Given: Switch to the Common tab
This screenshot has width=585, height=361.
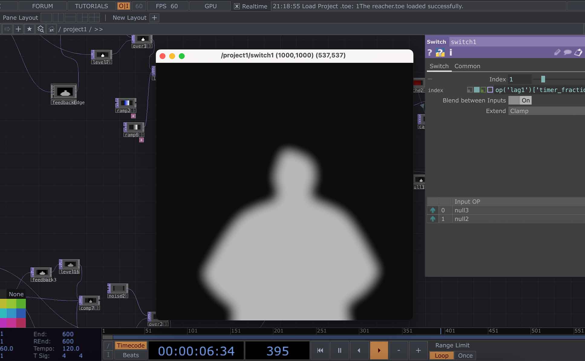Looking at the screenshot, I should point(467,66).
